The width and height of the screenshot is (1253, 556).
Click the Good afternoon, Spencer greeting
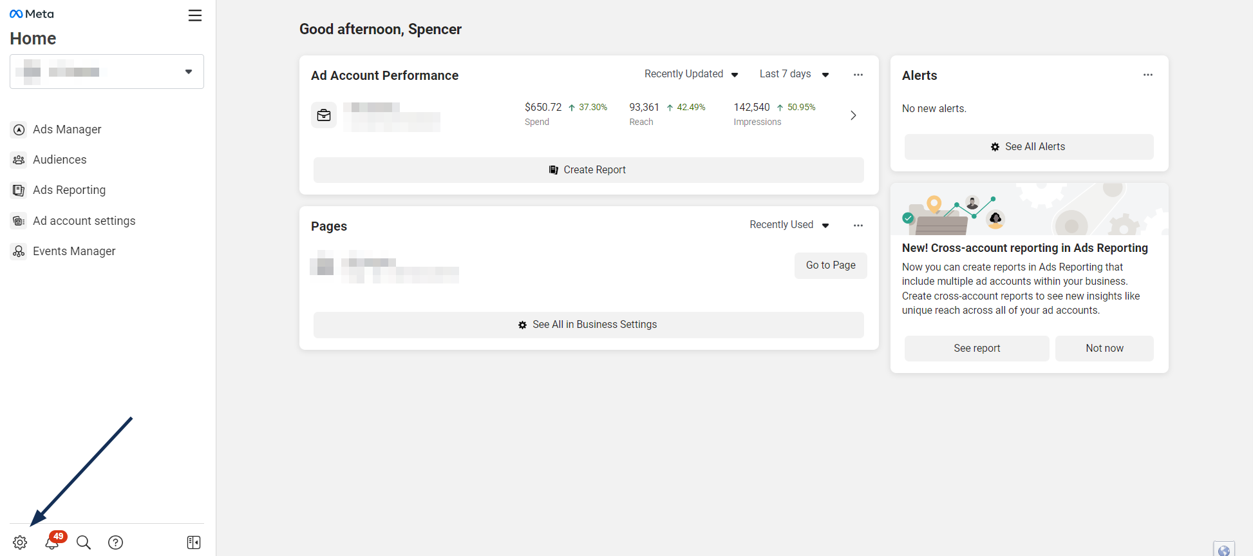coord(381,30)
